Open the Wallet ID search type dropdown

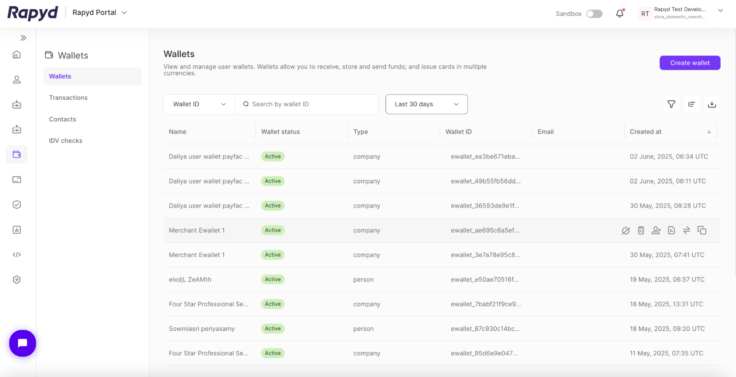pos(199,104)
